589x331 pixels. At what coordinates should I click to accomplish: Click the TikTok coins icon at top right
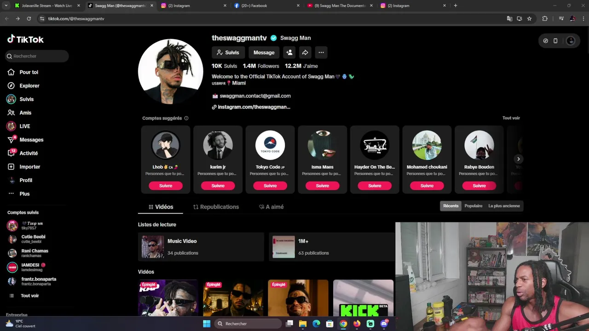pyautogui.click(x=546, y=41)
